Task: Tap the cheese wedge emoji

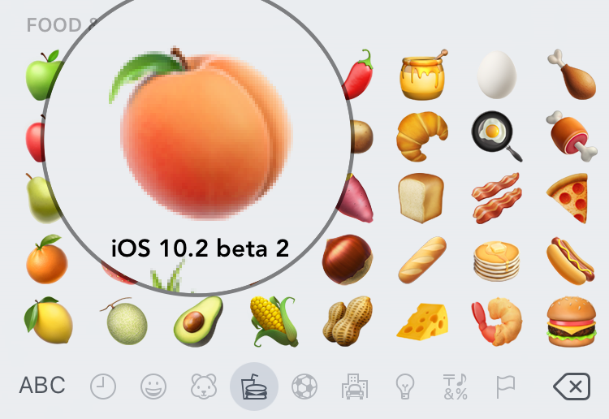Action: pyautogui.click(x=422, y=322)
